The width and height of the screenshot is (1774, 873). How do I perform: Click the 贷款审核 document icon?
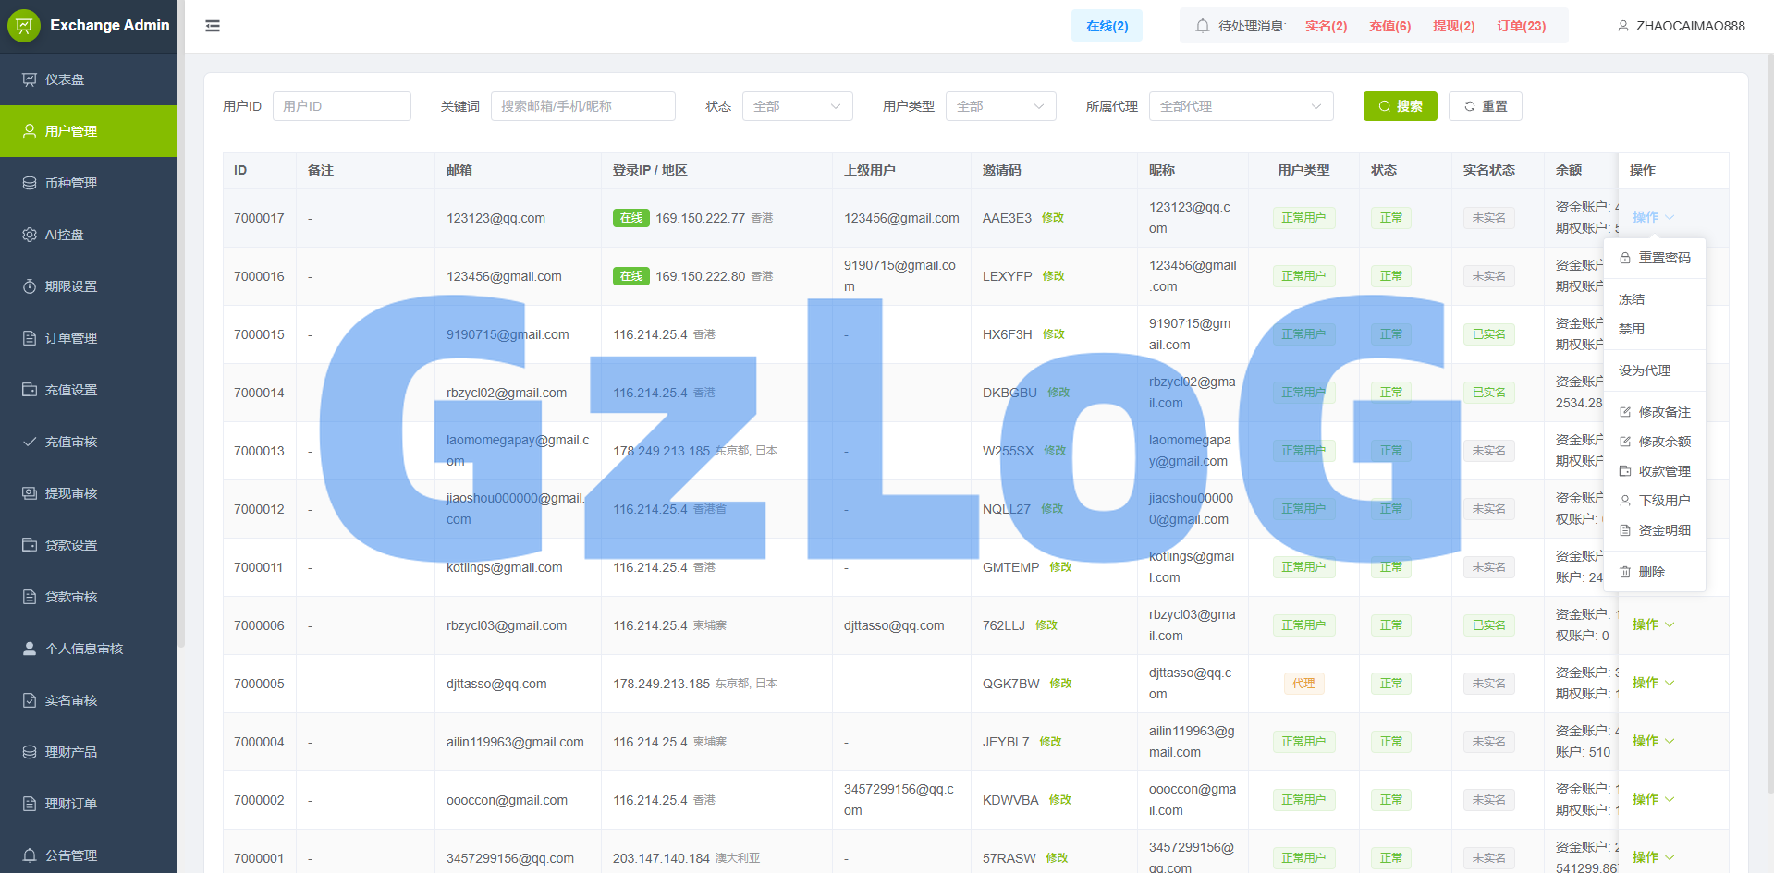pos(30,597)
